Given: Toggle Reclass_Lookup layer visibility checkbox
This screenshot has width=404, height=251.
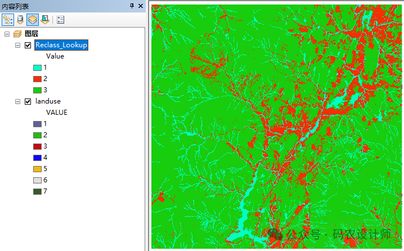Looking at the screenshot, I should (28, 45).
